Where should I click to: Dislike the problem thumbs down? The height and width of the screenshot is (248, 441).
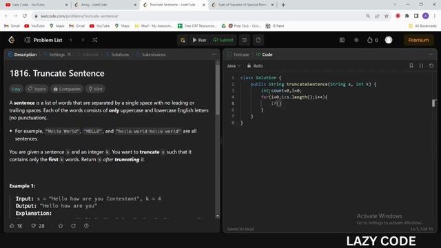pyautogui.click(x=38, y=226)
